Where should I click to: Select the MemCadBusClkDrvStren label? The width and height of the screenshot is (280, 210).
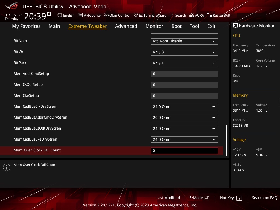tap(35, 106)
